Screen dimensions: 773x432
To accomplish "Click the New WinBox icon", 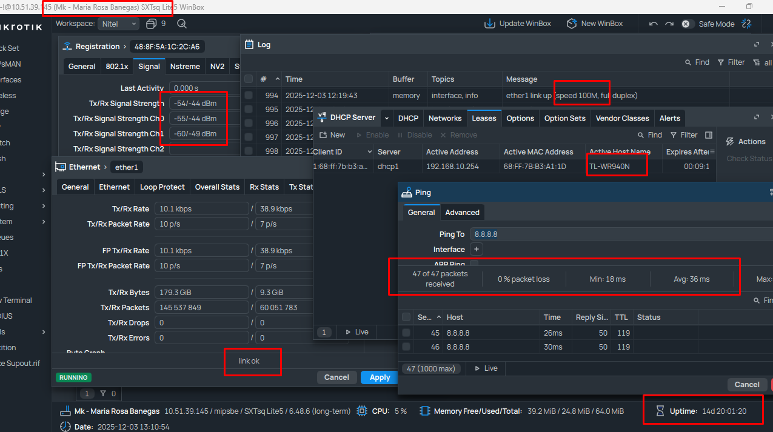I will 572,24.
